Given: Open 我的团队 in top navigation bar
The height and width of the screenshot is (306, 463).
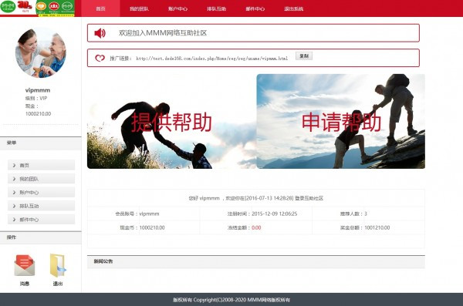Looking at the screenshot, I should 139,8.
